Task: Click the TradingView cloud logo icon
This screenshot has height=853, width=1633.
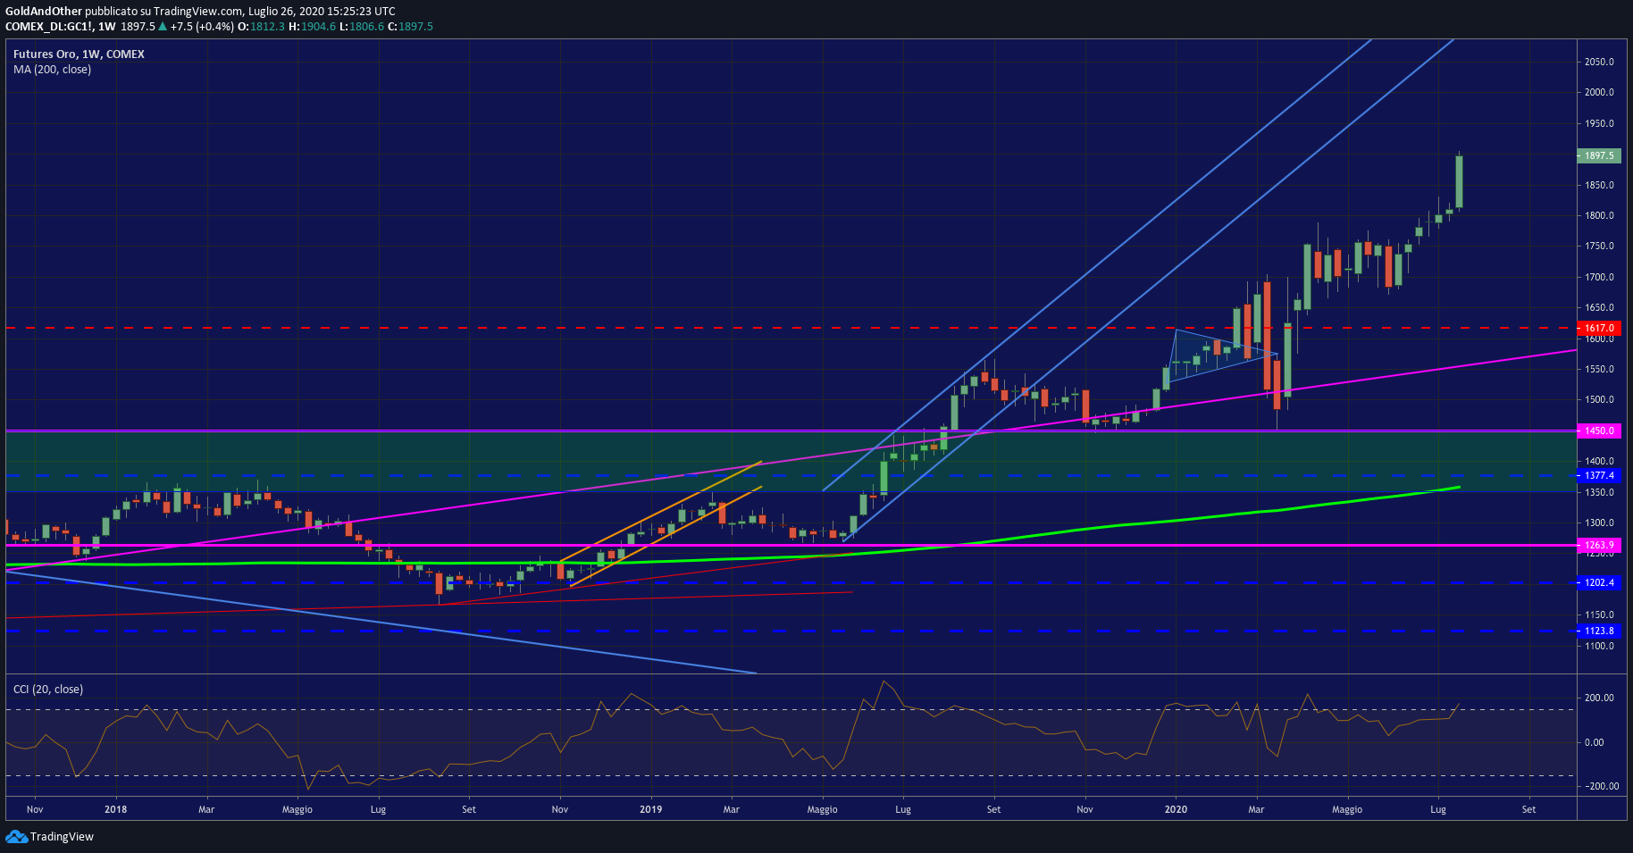Action: 16,836
